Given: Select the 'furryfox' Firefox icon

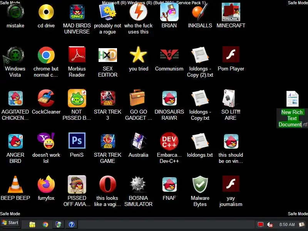Looking at the screenshot, I should point(46,184).
